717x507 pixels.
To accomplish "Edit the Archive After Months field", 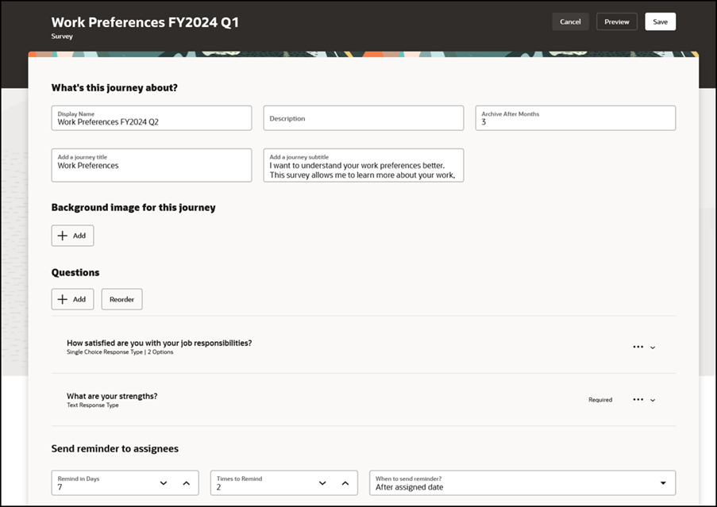I will (x=575, y=118).
